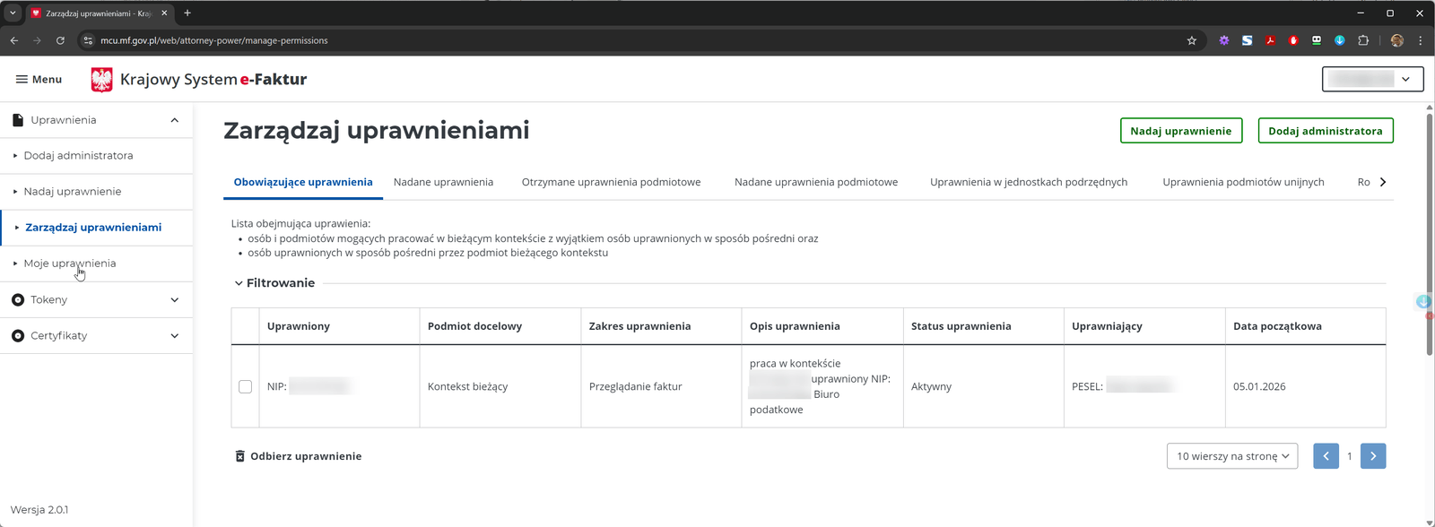Collapse the Filtrowanie section
Screen dimensions: 1435x527
[x=239, y=283]
